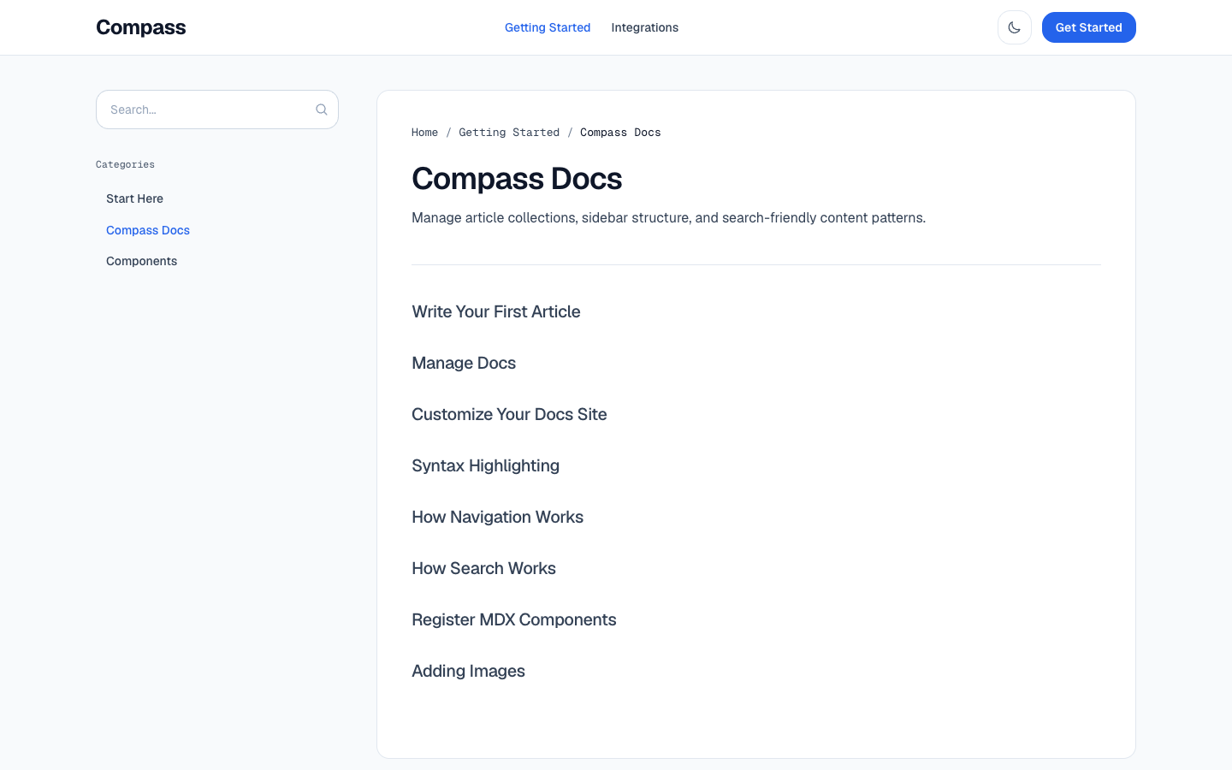Screen dimensions: 1232x770
Task: Click the Get Started button
Action: coord(1089,27)
